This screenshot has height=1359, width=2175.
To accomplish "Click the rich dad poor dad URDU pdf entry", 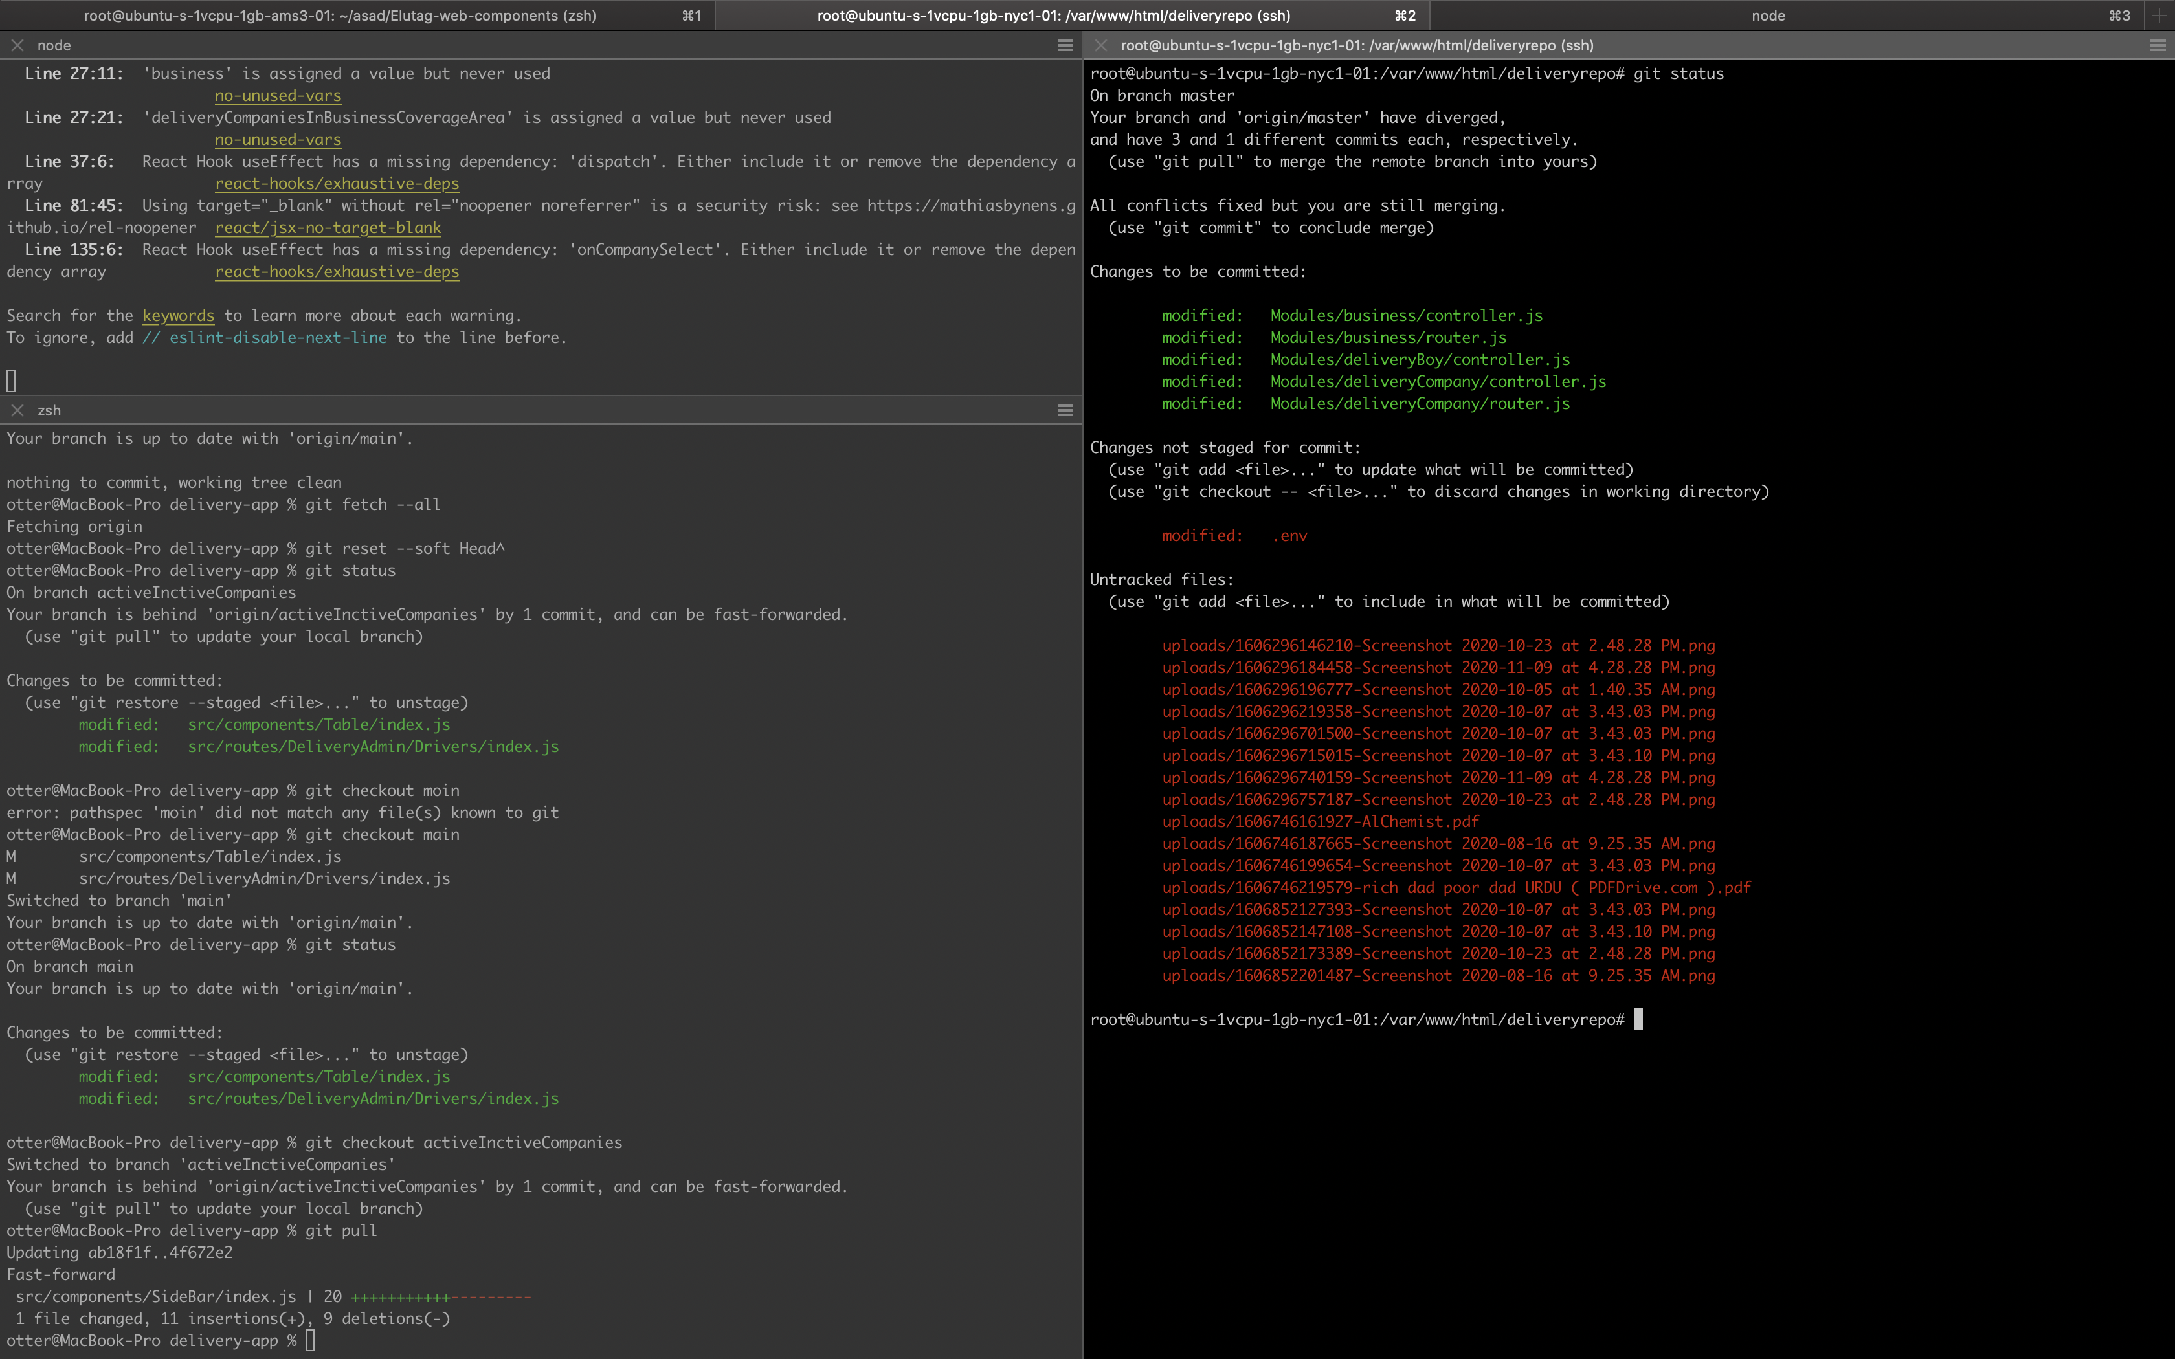I will click(x=1457, y=887).
